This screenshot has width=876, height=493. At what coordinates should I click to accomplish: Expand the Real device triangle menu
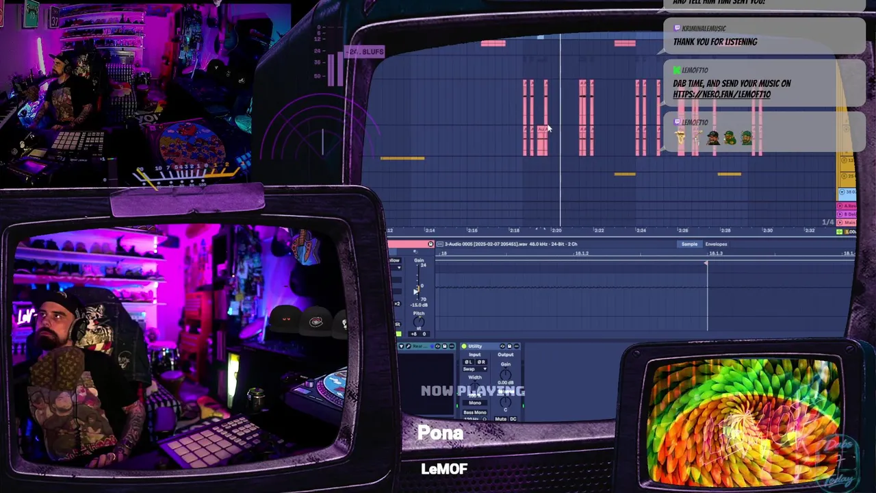[401, 346]
